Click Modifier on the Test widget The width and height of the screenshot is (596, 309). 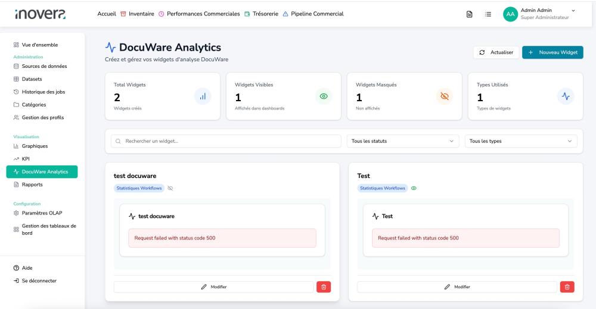tap(457, 287)
